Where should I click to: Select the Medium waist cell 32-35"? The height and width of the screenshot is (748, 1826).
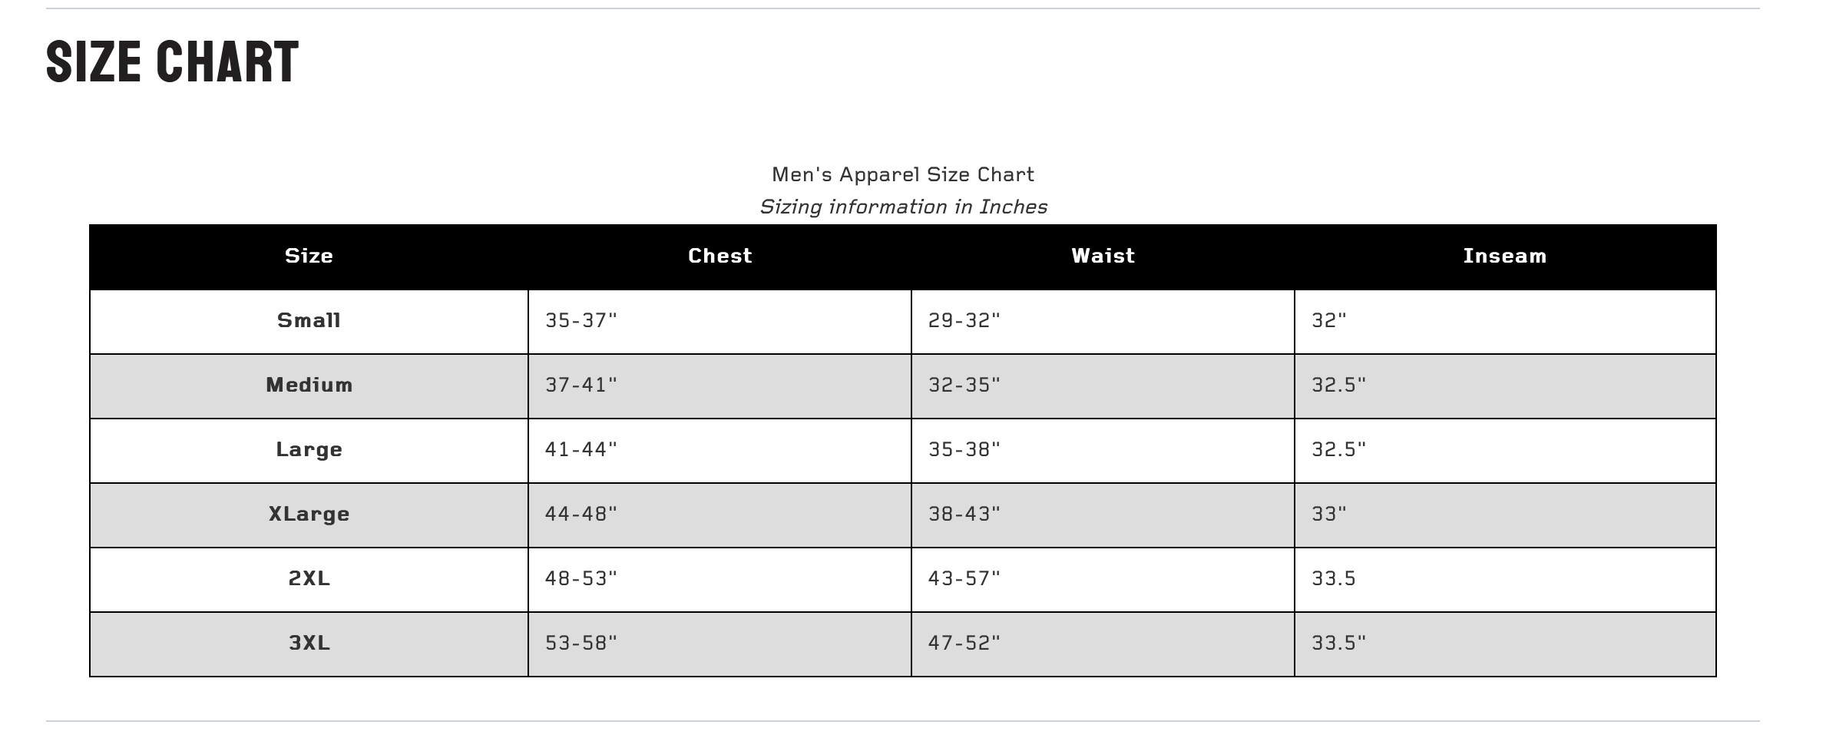(964, 385)
